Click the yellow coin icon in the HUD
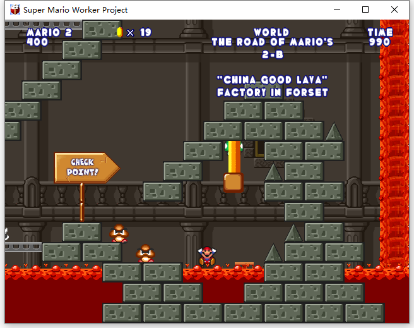The image size is (414, 328). click(x=120, y=32)
